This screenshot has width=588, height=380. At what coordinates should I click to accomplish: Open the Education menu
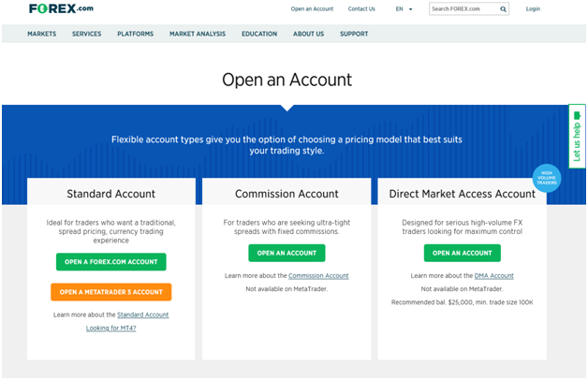point(259,34)
